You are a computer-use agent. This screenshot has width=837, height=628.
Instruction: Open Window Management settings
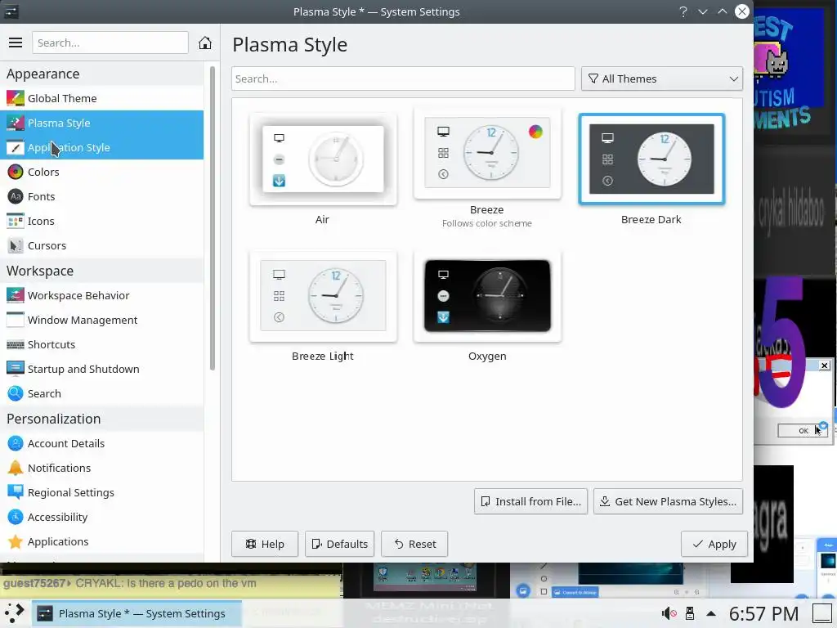tap(101, 320)
